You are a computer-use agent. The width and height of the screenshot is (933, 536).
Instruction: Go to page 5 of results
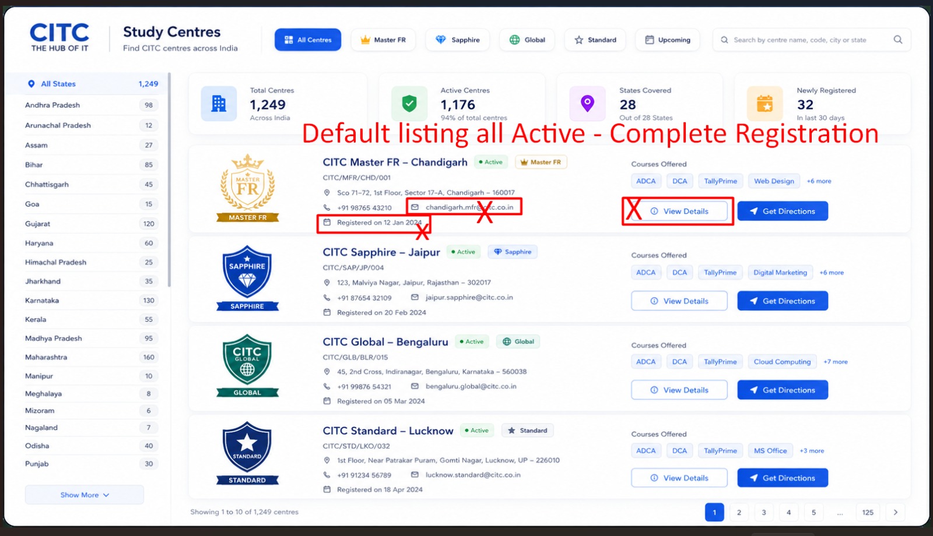813,512
